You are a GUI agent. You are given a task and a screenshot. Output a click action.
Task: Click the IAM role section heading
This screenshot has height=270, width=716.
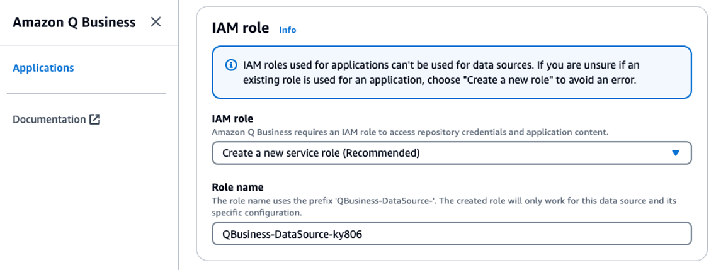pyautogui.click(x=241, y=28)
